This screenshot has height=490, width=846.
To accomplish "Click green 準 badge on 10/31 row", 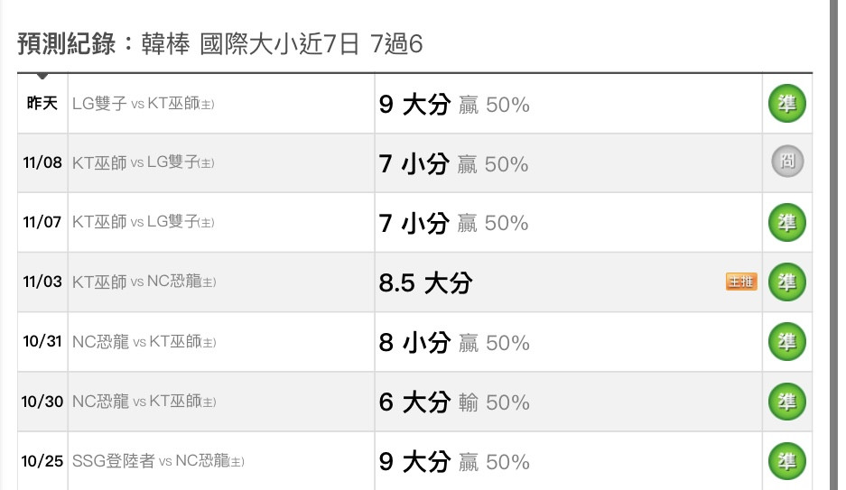I will pos(786,342).
